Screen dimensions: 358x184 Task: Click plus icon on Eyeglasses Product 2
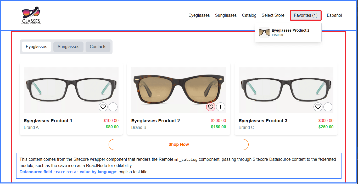coord(221,107)
